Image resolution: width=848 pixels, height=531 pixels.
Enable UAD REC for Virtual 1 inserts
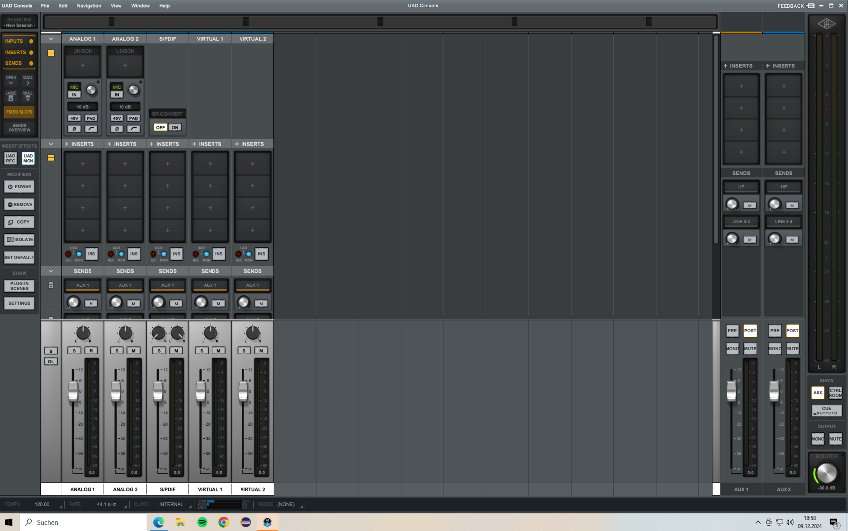coord(196,254)
